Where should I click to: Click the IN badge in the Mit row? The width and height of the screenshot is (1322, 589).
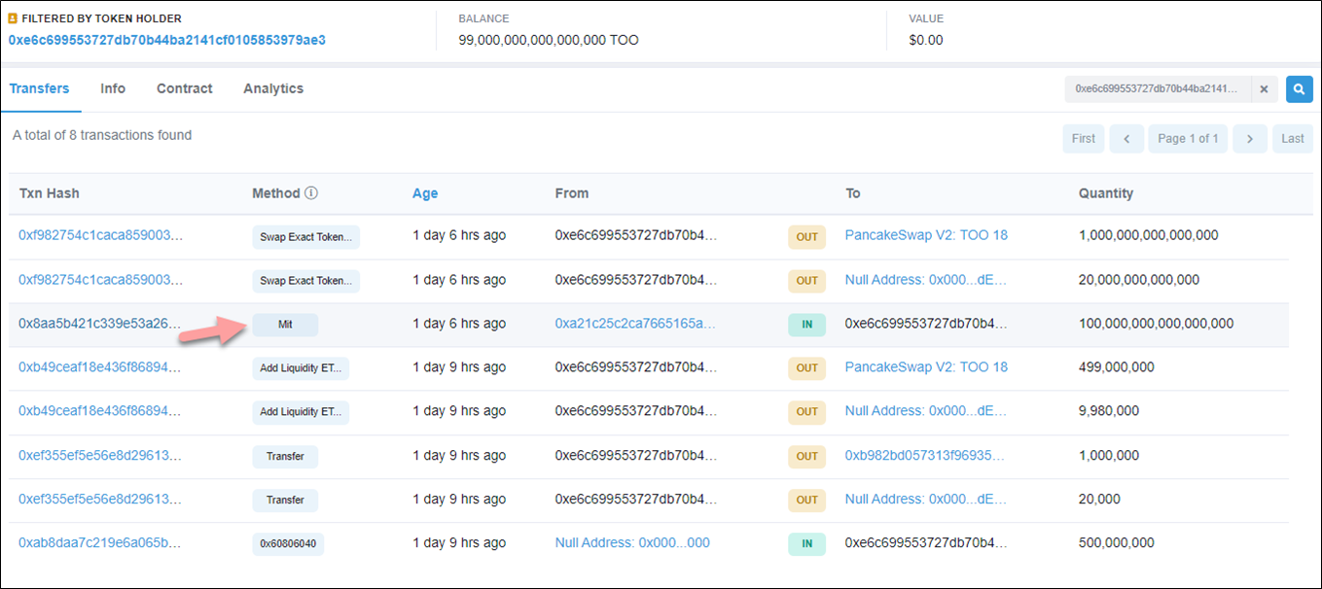coord(806,325)
